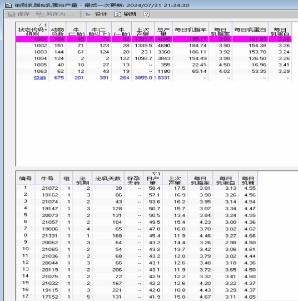The image size is (298, 301).
Task: Select group 1004 in the upper table
Action: point(154,58)
